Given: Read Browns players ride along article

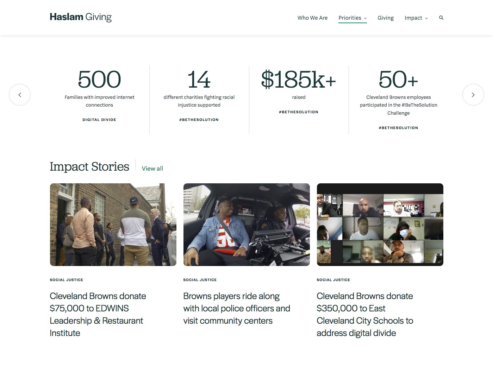Looking at the screenshot, I should [236, 308].
